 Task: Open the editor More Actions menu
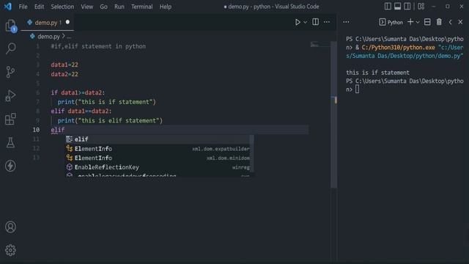point(327,22)
